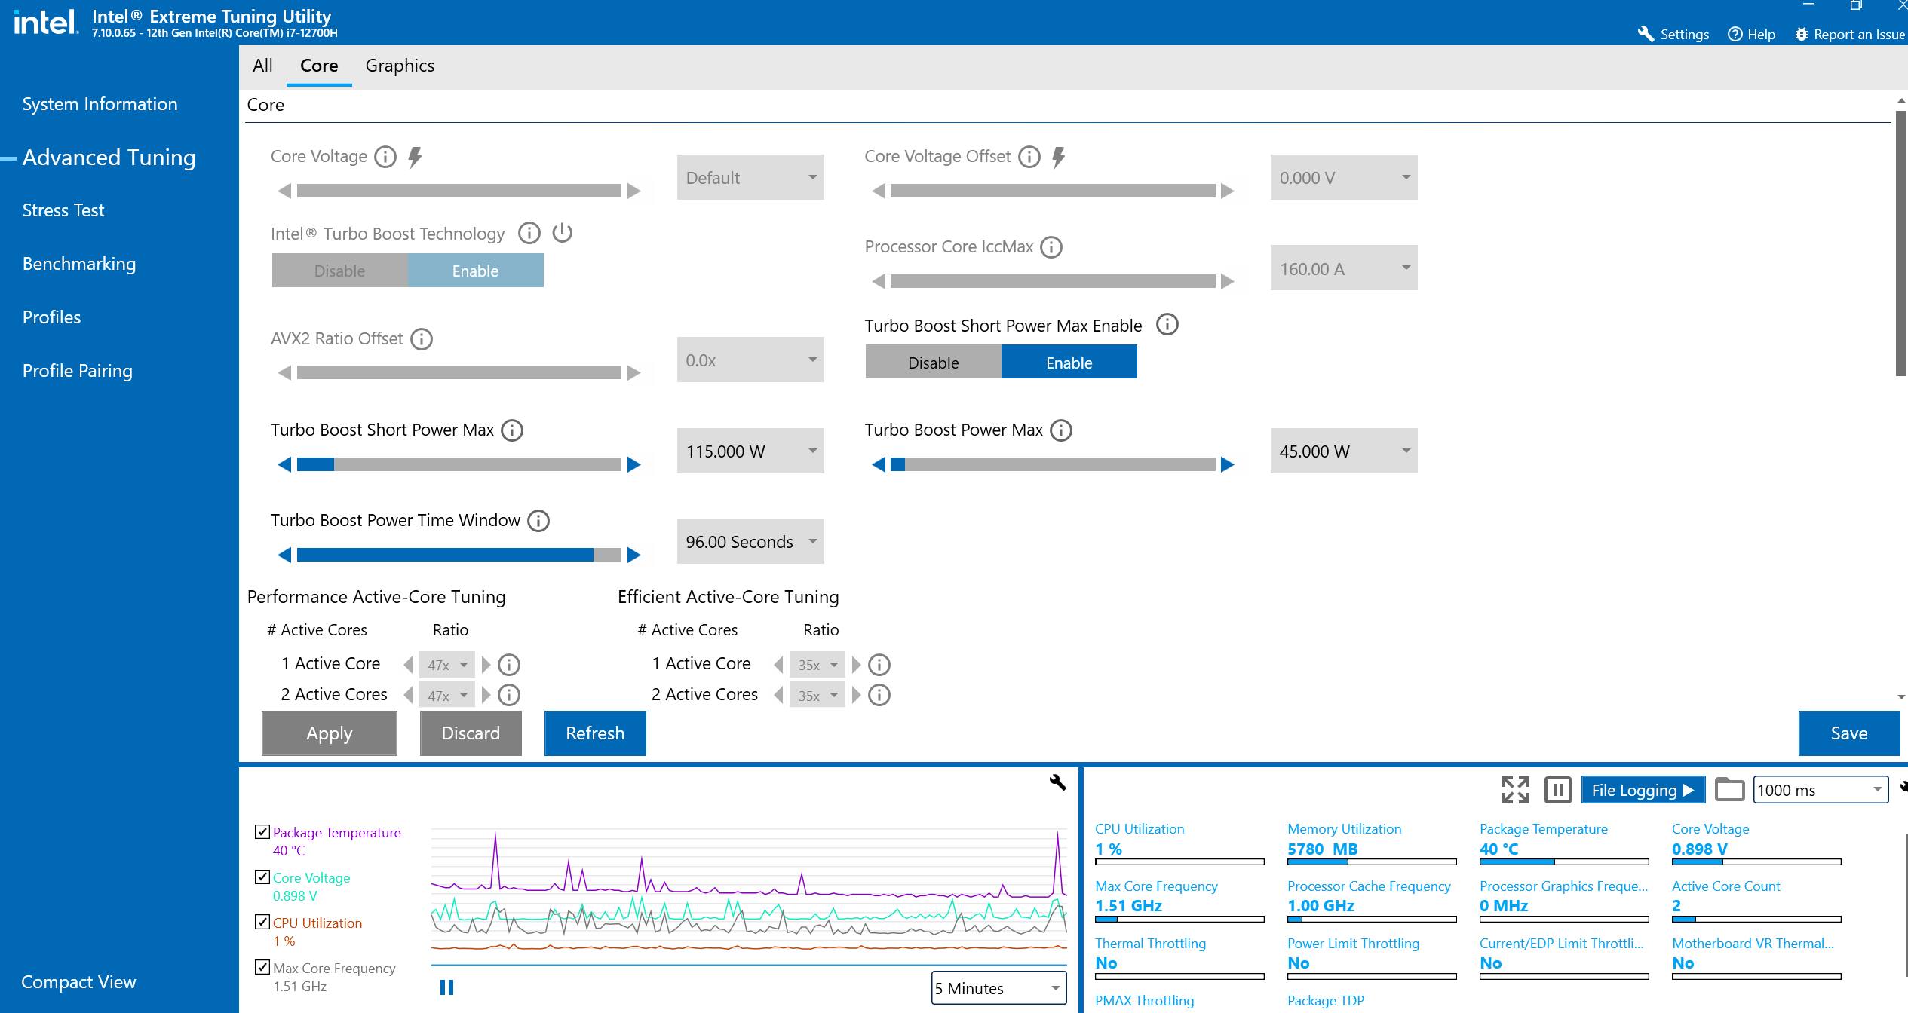
Task: Toggle Max Core Frequency graph checkbox
Action: click(262, 968)
